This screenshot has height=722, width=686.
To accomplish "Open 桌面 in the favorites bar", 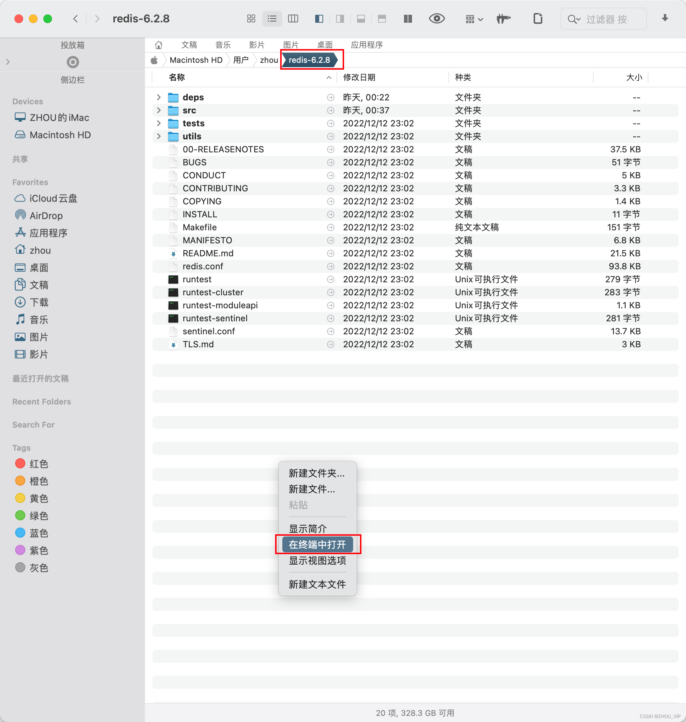I will tap(325, 45).
